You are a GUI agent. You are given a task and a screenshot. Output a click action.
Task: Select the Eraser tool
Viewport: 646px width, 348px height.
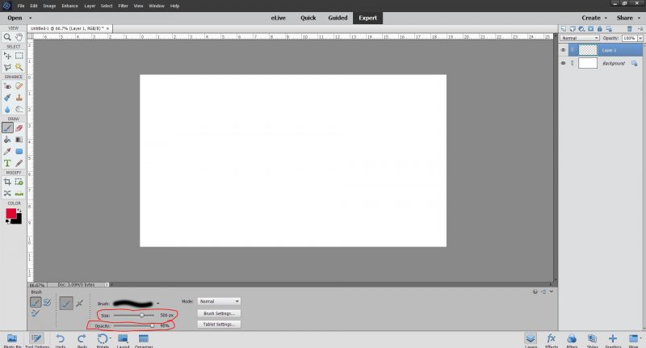coord(19,128)
